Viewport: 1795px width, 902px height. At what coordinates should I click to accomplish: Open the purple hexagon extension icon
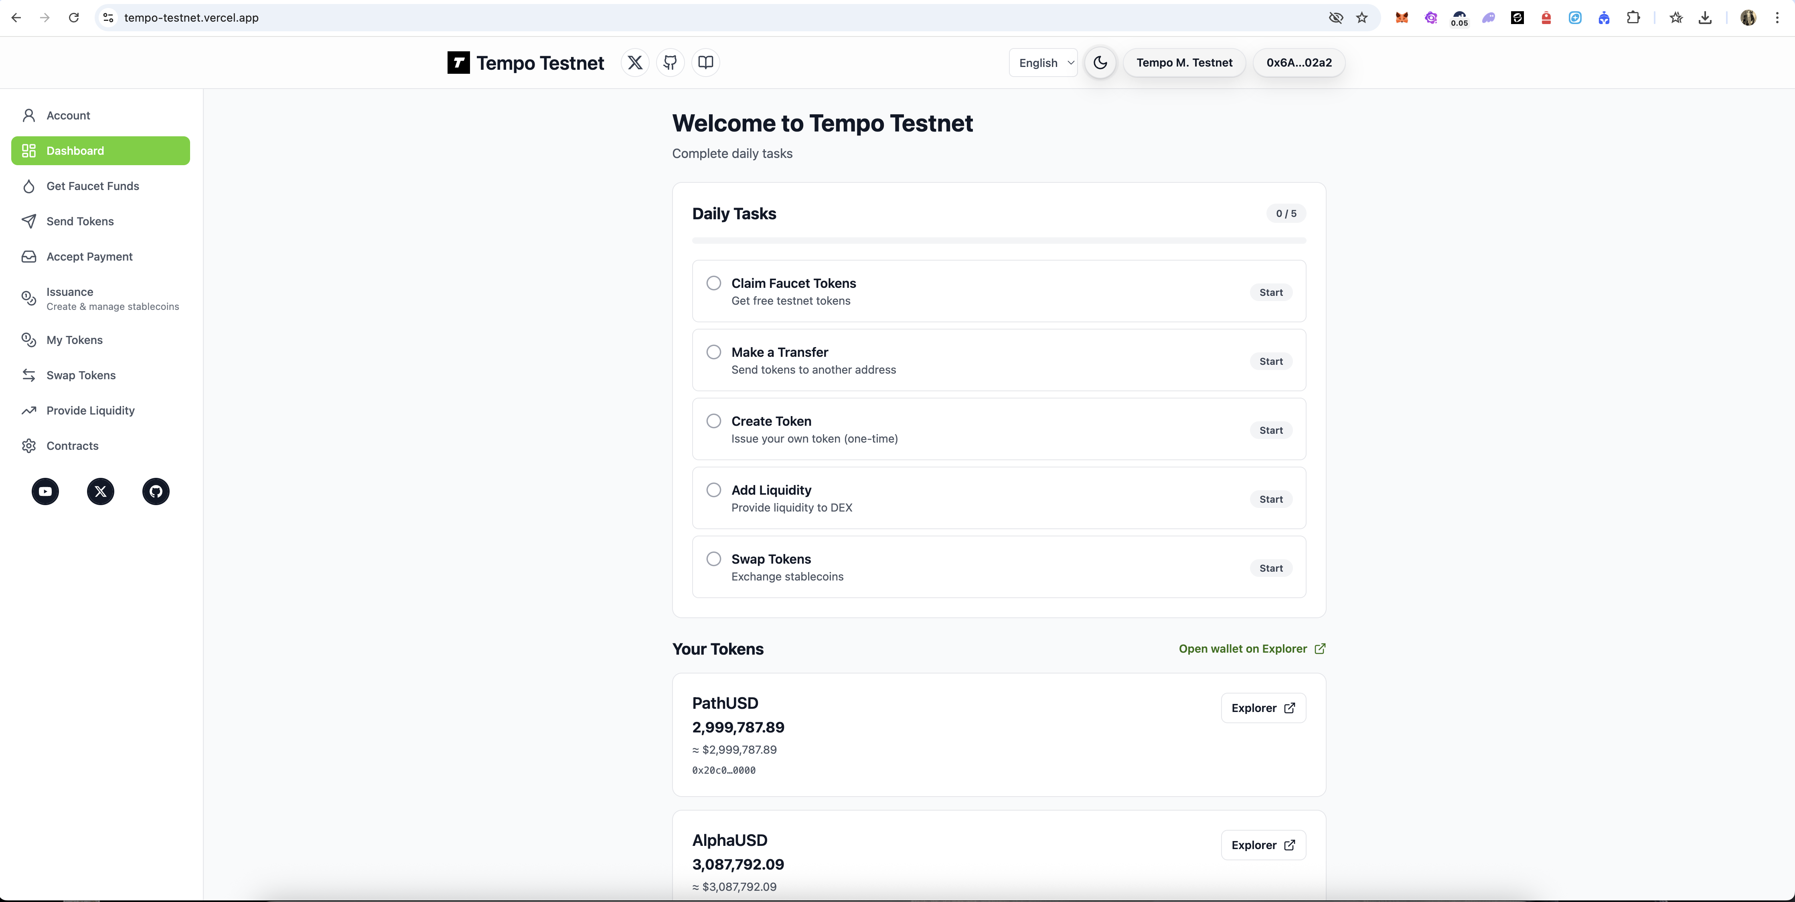[1430, 18]
